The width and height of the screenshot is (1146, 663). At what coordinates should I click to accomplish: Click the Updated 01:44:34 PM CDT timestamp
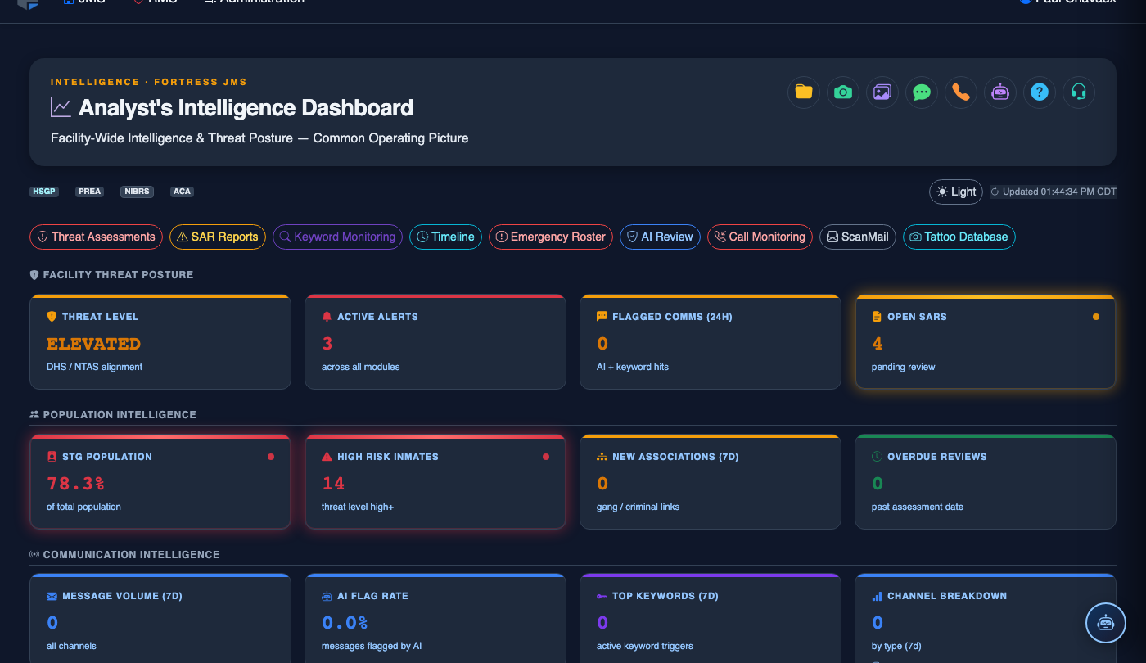[1053, 192]
